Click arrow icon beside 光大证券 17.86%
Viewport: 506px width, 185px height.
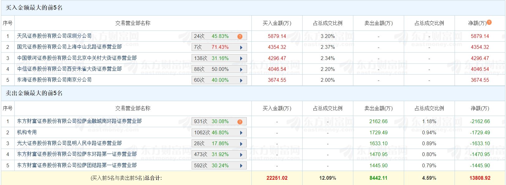coord(241,144)
